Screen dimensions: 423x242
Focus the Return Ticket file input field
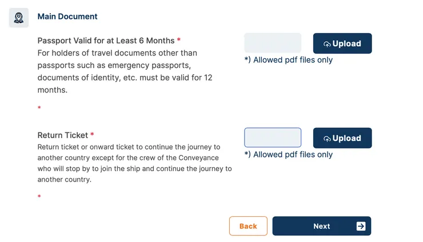(x=273, y=138)
